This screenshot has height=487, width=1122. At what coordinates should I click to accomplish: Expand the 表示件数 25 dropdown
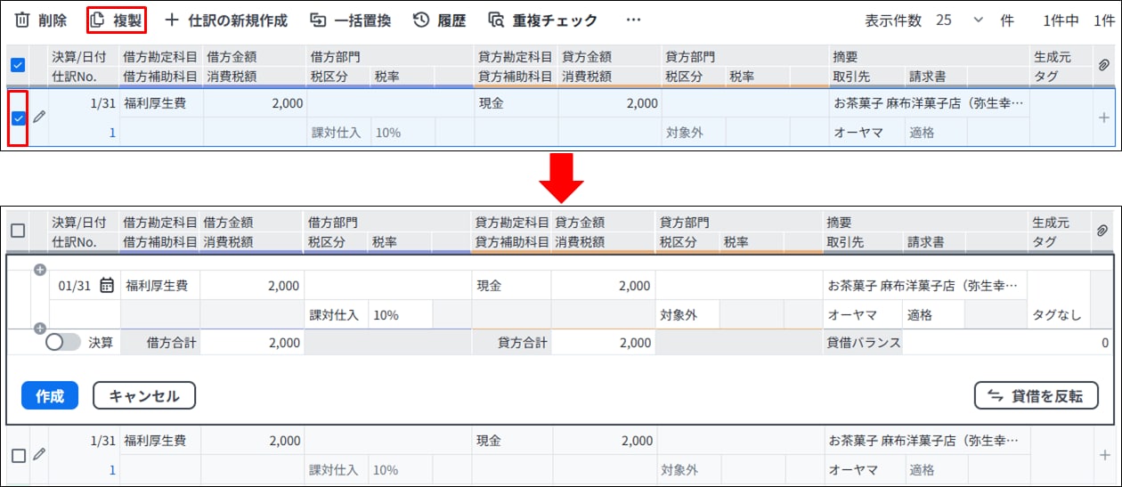coord(954,20)
